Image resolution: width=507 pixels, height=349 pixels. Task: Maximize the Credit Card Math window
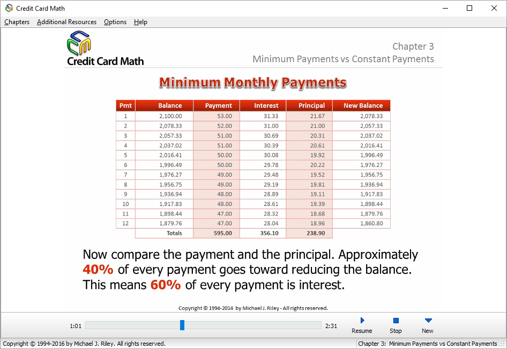tap(469, 9)
